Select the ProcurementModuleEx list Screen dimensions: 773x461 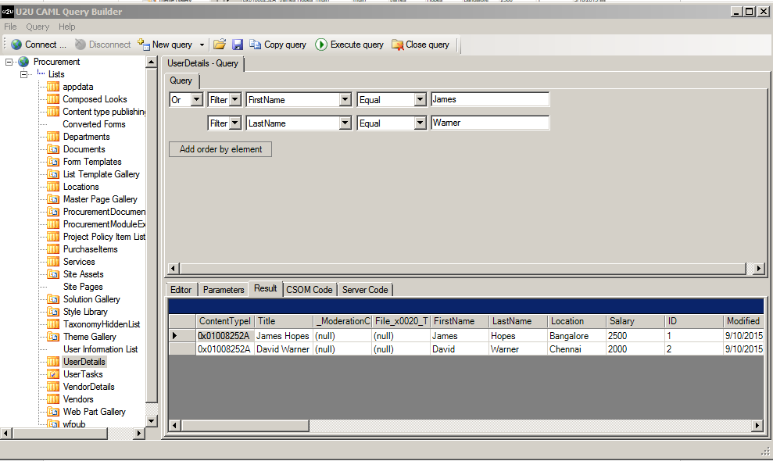(104, 224)
